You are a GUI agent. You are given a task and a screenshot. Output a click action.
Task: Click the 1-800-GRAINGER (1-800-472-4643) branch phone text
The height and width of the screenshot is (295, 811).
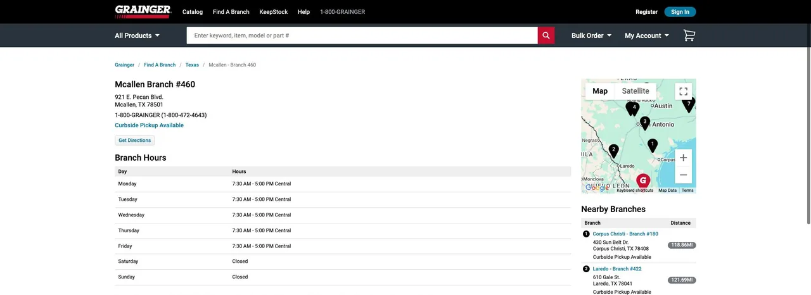pos(161,115)
